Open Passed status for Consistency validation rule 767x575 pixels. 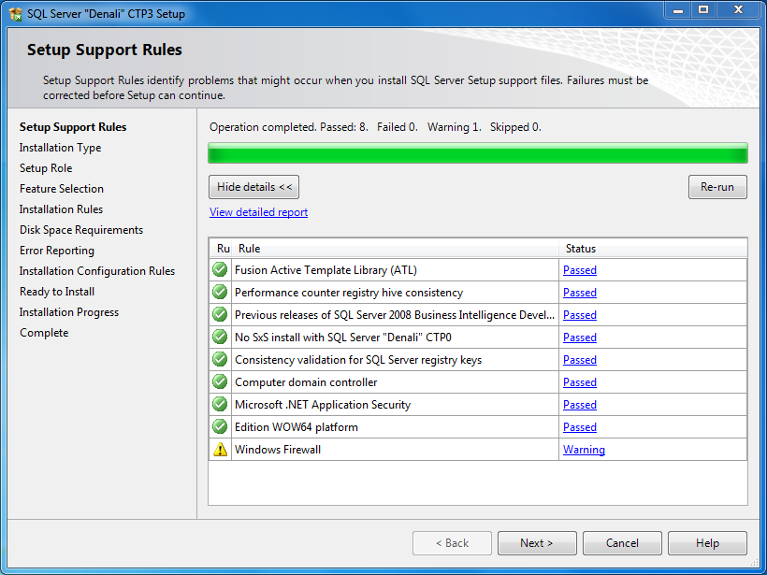(580, 360)
